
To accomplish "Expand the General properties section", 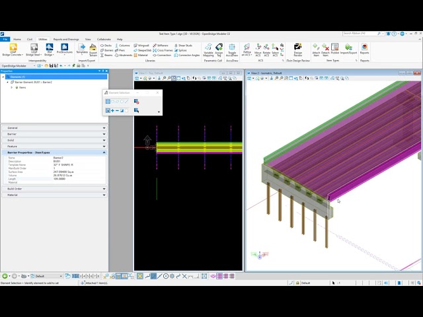I will tap(54, 127).
